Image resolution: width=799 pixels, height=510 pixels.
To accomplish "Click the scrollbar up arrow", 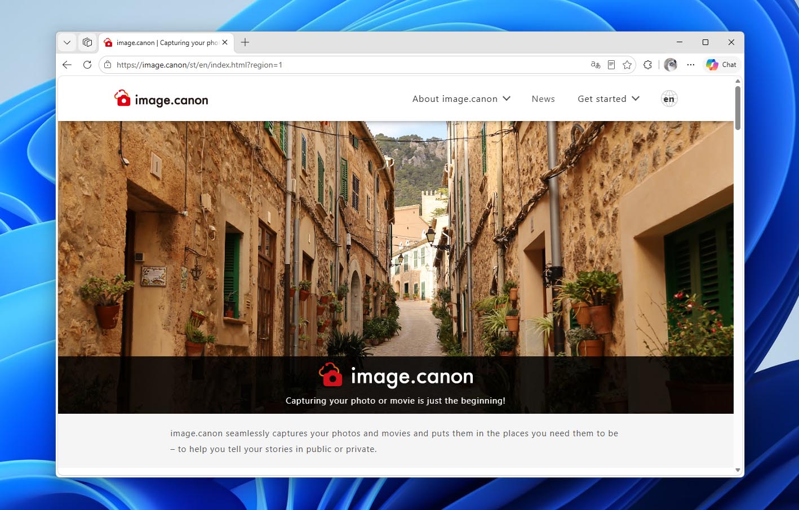I will pyautogui.click(x=738, y=81).
